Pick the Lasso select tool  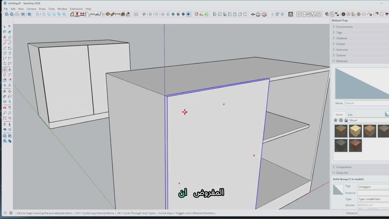point(10,26)
